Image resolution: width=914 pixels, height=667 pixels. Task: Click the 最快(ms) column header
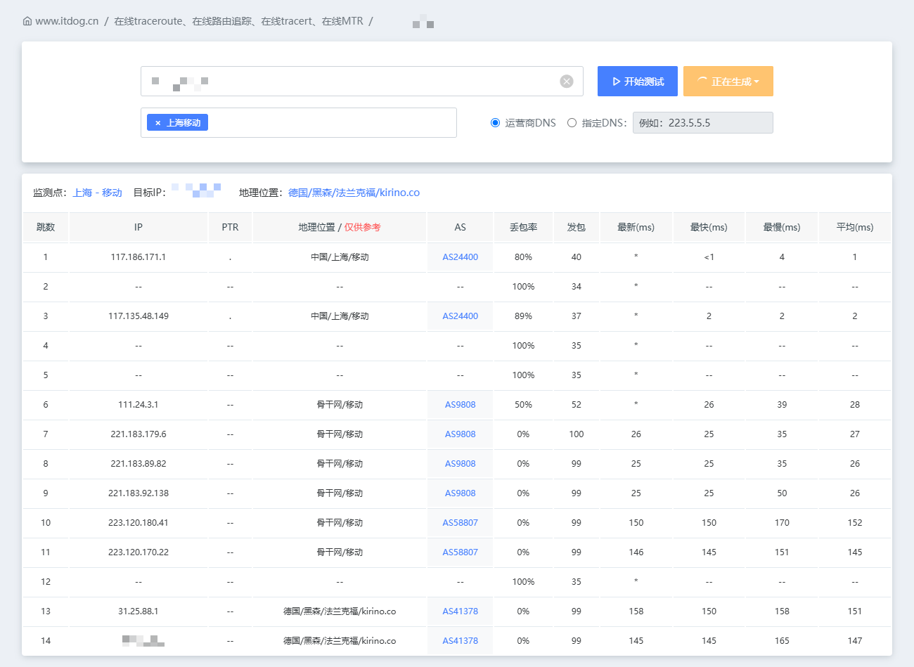pos(709,228)
